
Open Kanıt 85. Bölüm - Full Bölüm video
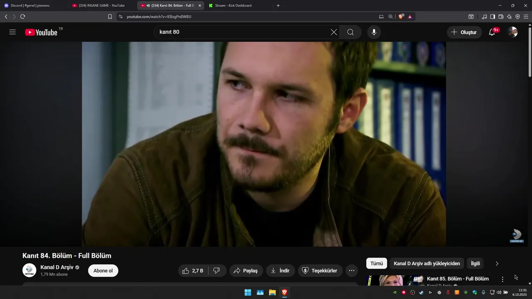click(458, 279)
